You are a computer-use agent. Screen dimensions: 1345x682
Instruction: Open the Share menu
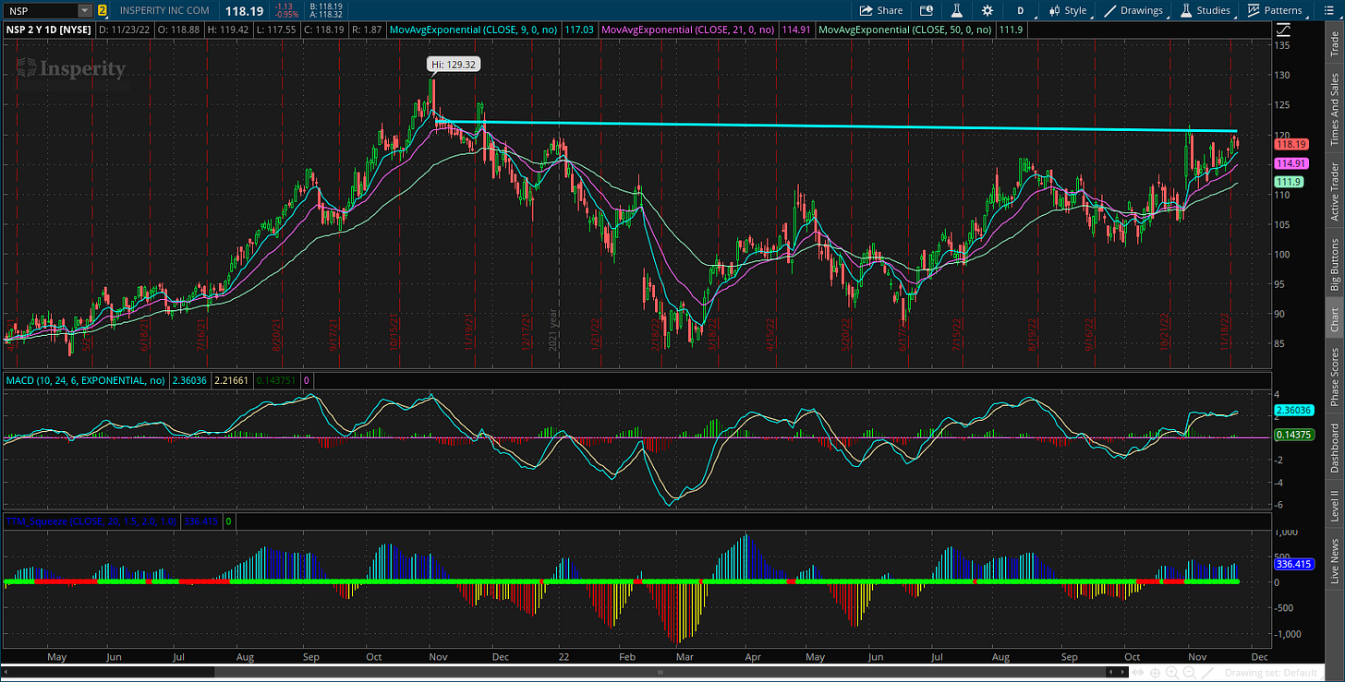tap(881, 10)
